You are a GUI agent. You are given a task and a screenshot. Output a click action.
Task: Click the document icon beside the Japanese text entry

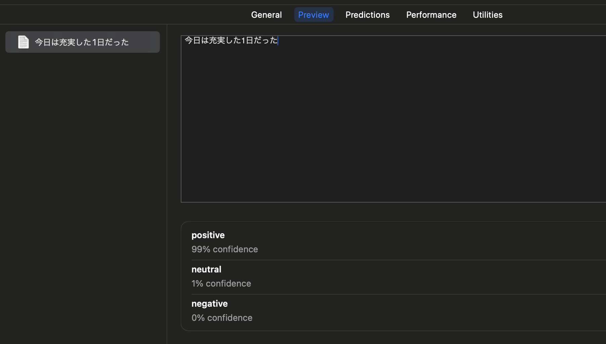(x=23, y=42)
